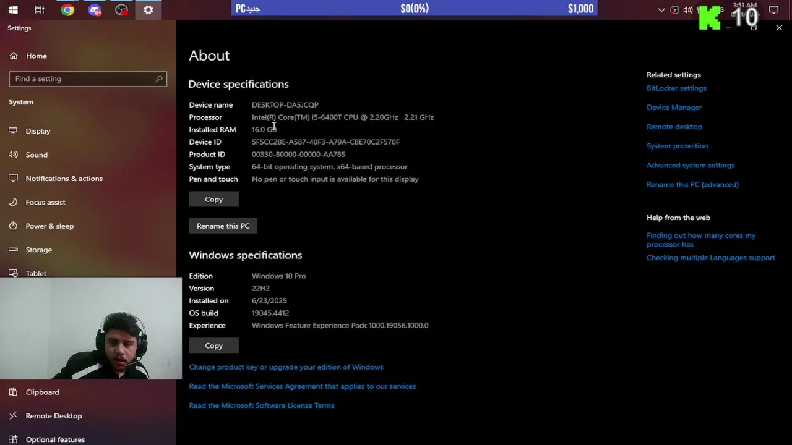Click the Remote Desktop icon in sidebar

[13, 416]
